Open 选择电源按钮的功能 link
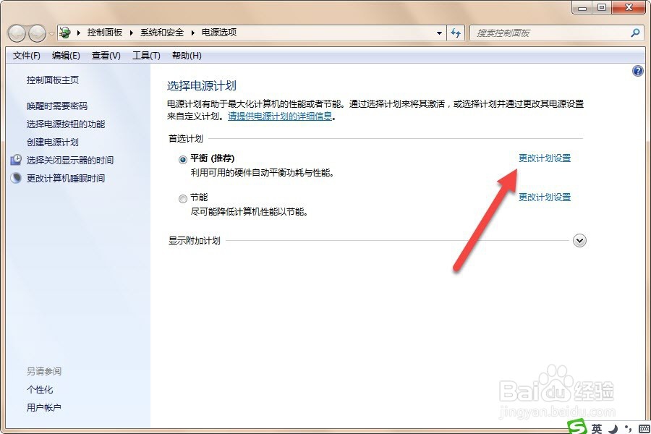This screenshot has width=651, height=434. pos(66,124)
